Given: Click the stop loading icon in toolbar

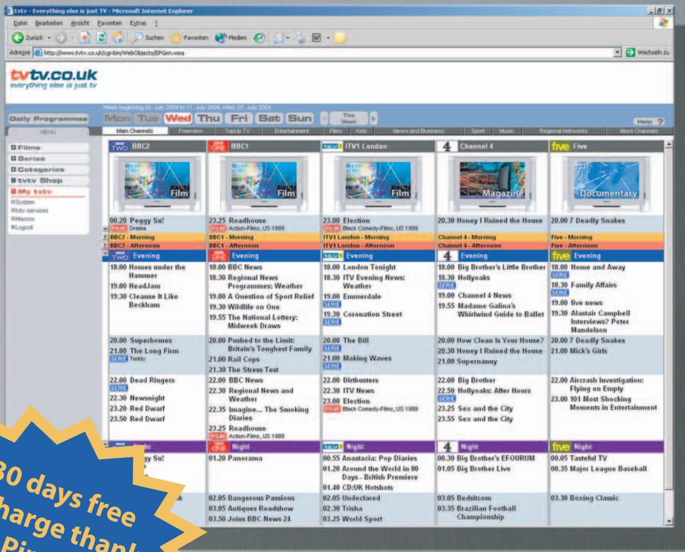Looking at the screenshot, I should (x=84, y=38).
